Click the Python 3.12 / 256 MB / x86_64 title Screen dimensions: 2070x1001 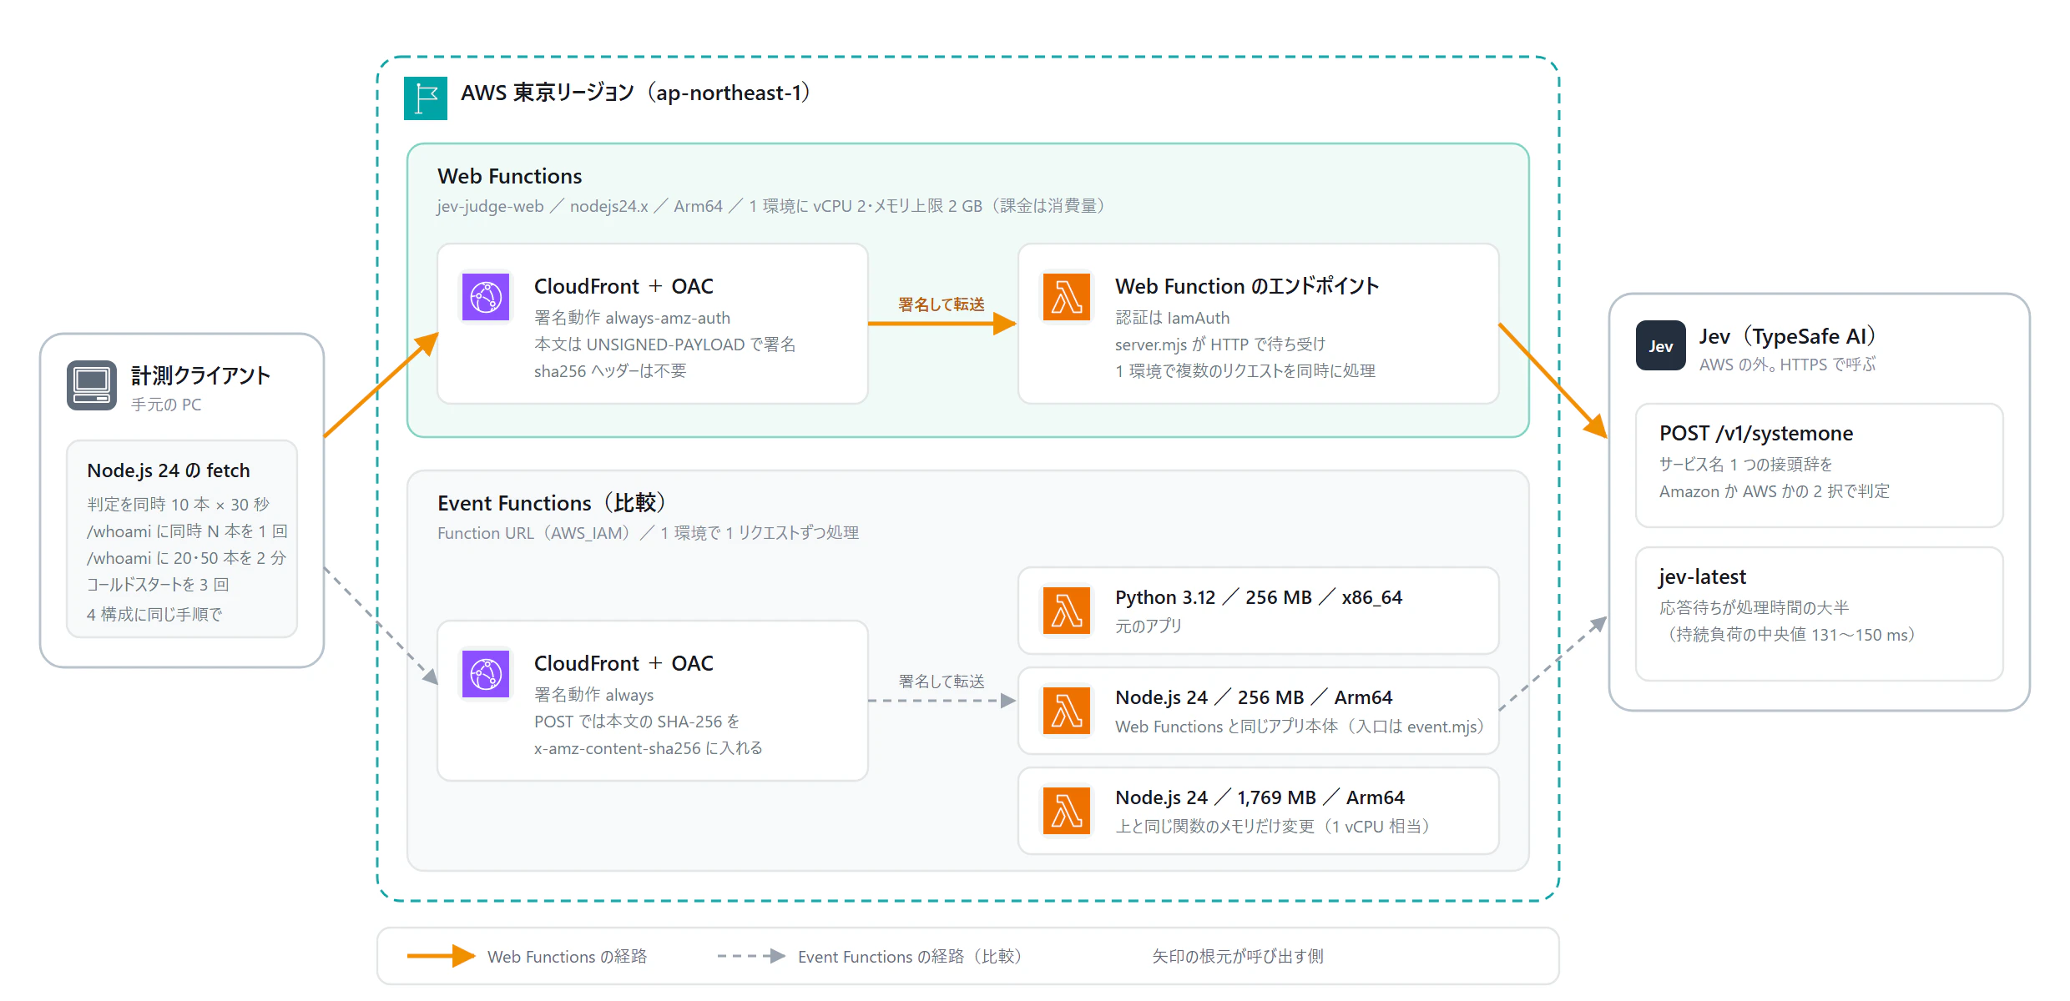pos(1259,597)
